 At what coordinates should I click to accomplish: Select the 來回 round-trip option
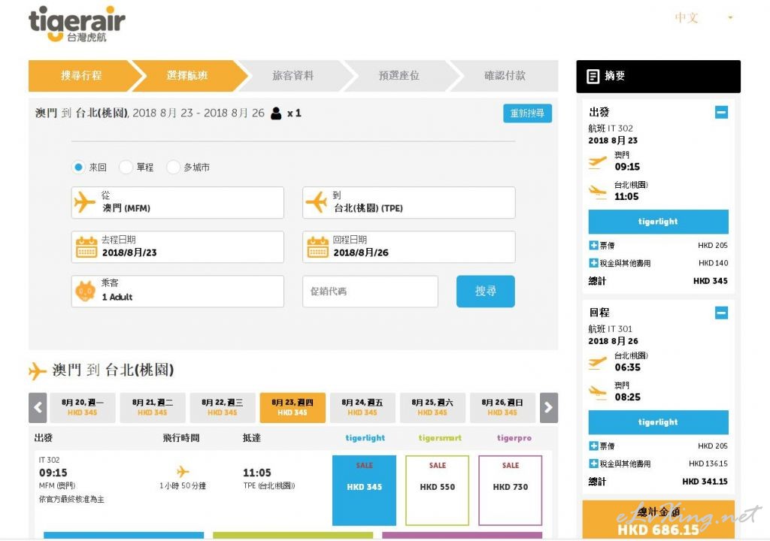tap(78, 168)
